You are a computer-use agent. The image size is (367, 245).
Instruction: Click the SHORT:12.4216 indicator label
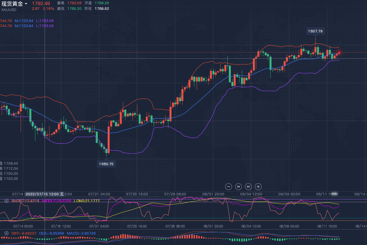click(x=25, y=201)
